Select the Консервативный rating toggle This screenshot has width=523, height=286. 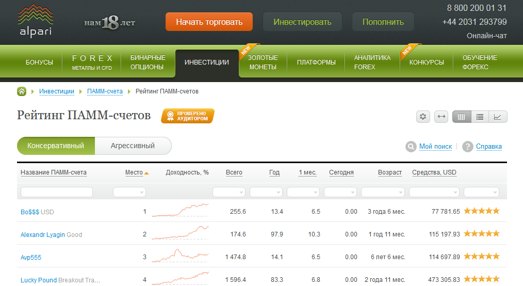pyautogui.click(x=56, y=146)
